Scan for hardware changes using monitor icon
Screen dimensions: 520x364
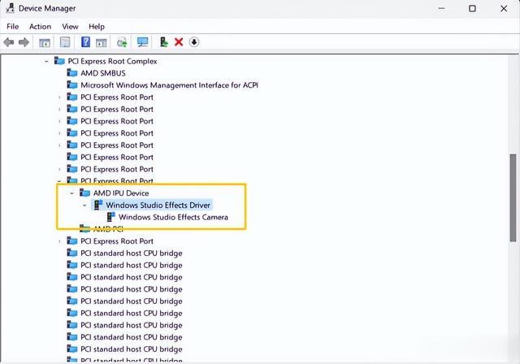pyautogui.click(x=143, y=42)
